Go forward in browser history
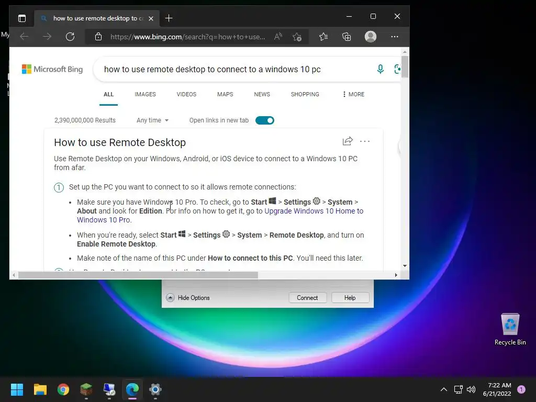Viewport: 536px width, 402px height. 47,37
